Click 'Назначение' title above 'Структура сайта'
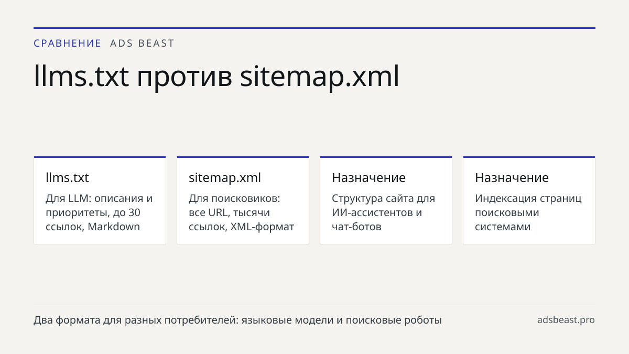 pos(368,177)
